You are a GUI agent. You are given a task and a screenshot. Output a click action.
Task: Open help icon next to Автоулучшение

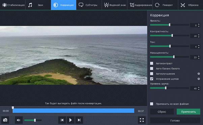point(199,74)
